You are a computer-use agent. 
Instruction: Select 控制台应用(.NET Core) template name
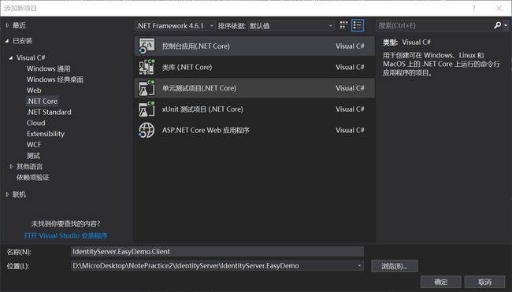(x=196, y=46)
